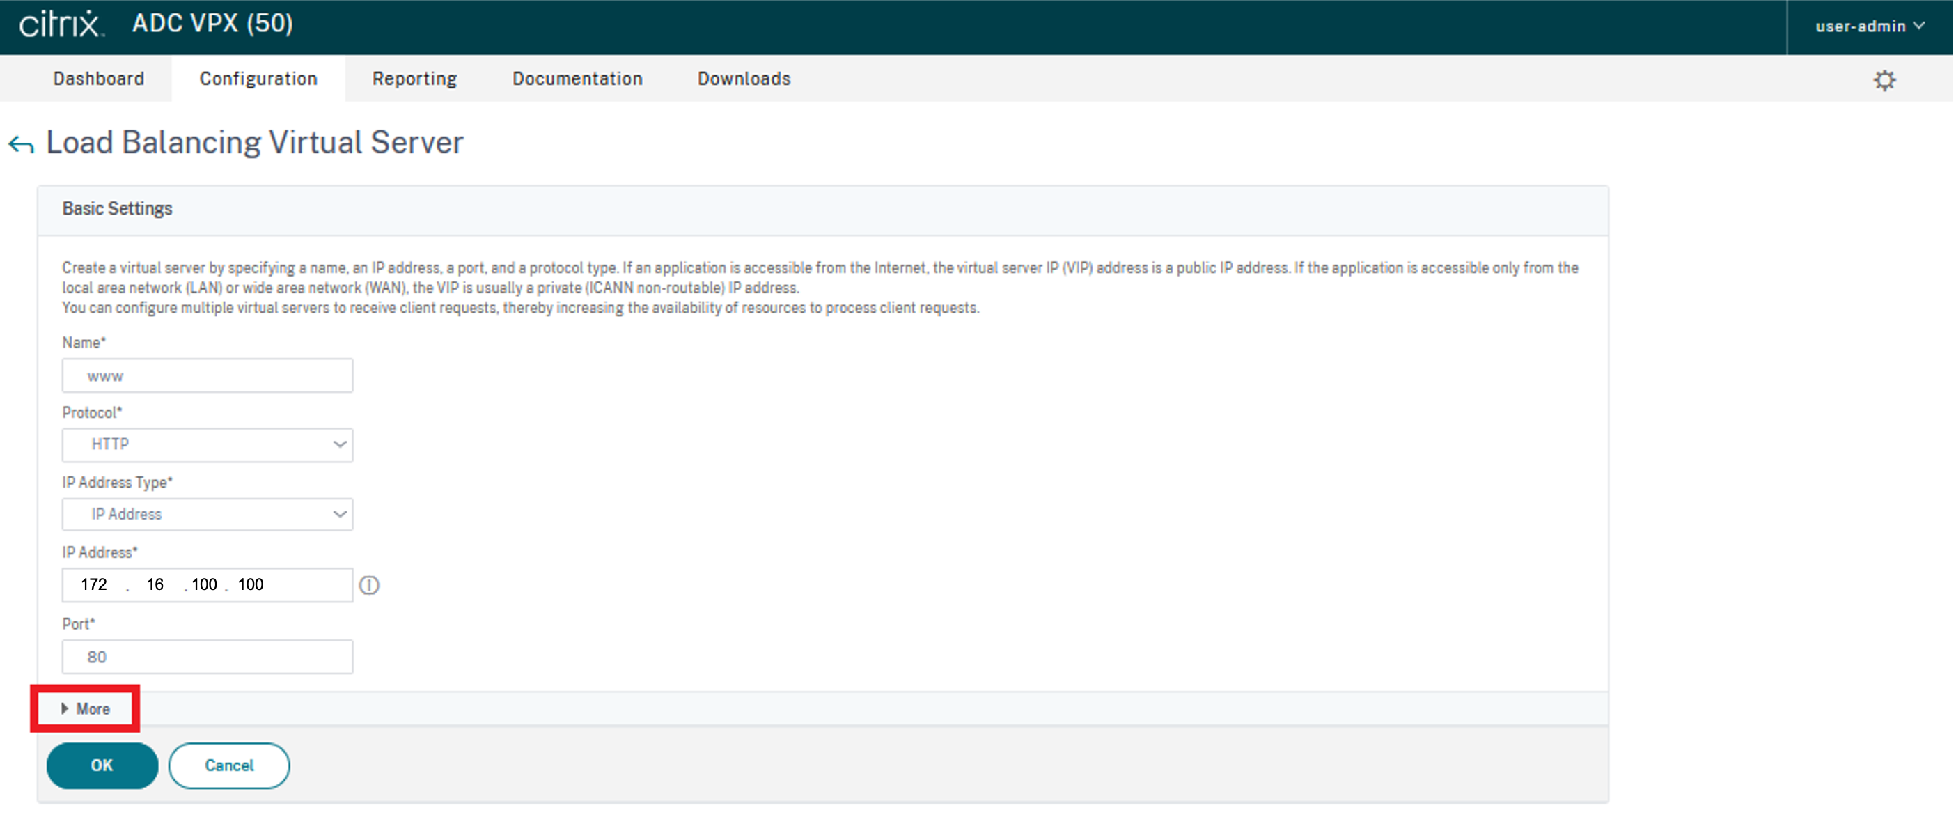Click the Name field containing www
The height and width of the screenshot is (817, 1956).
[x=208, y=376]
